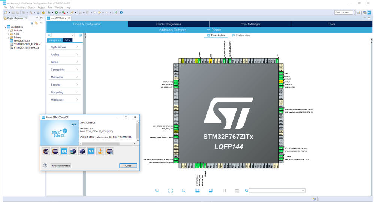The width and height of the screenshot is (374, 202).
Task: Toggle Link with Editor in Project Explorer
Action: tap(36, 23)
